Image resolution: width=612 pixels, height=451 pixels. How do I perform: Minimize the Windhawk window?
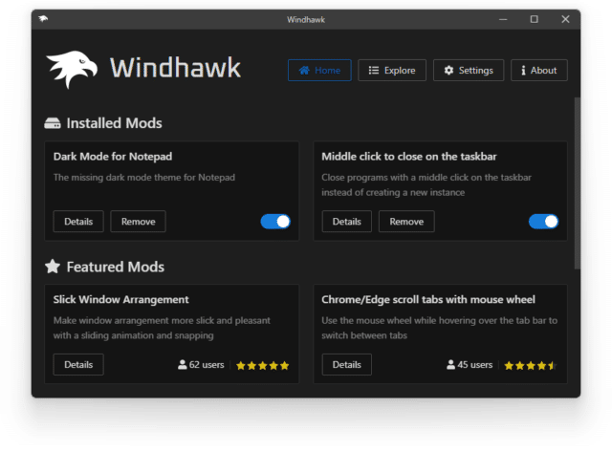tap(503, 19)
